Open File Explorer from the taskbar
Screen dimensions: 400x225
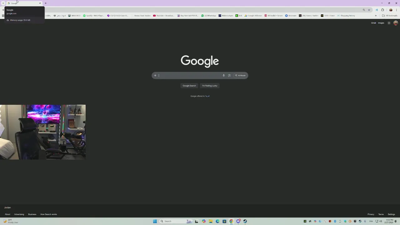(x=211, y=221)
